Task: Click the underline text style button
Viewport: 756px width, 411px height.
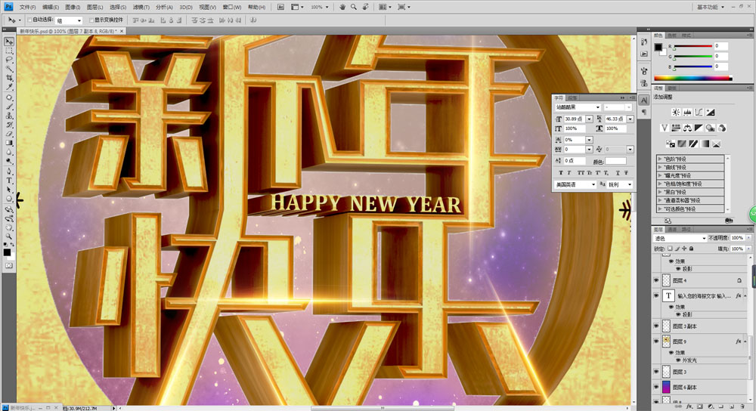Action: click(x=618, y=172)
